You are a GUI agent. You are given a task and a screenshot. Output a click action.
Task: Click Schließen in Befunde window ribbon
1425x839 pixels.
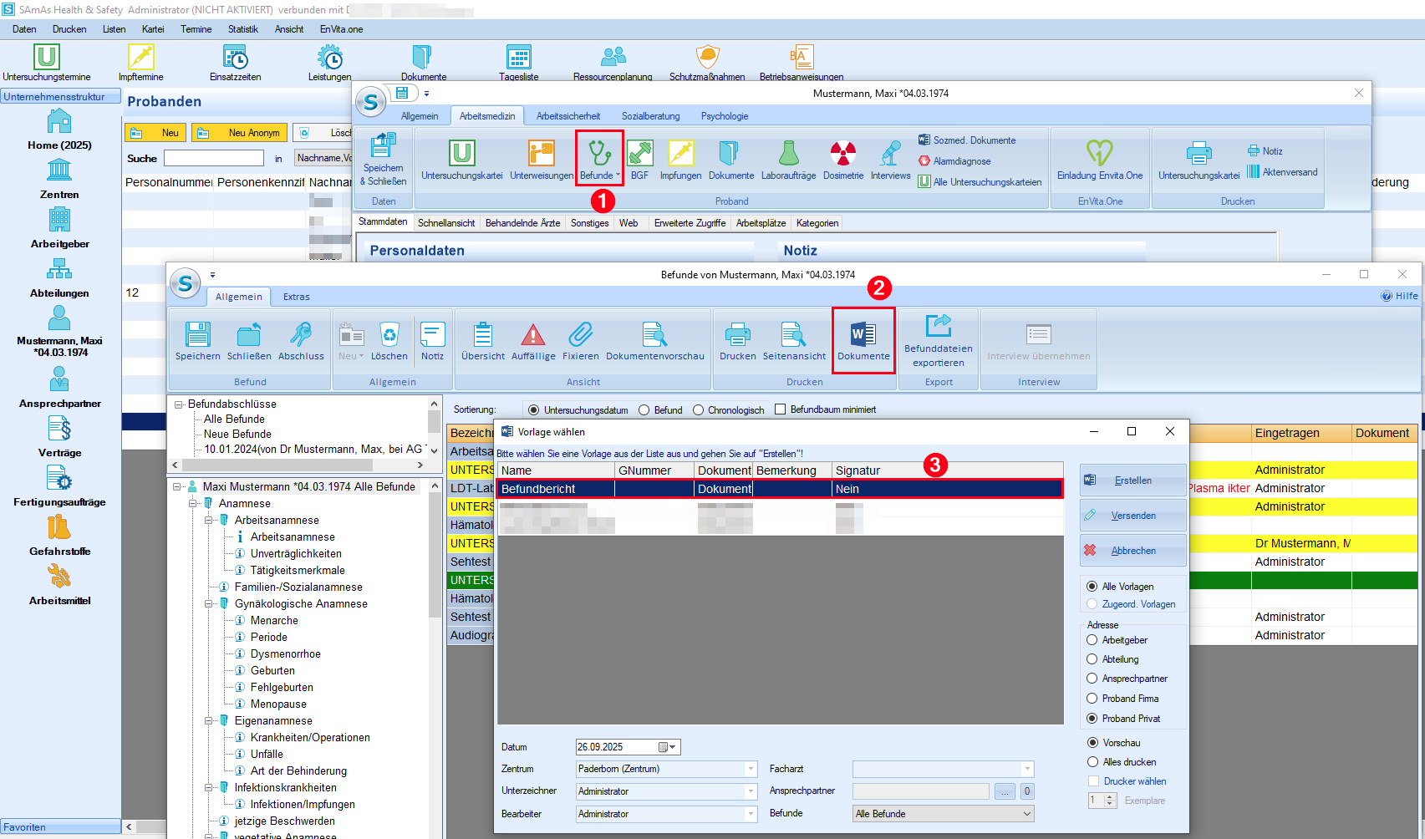pos(249,341)
